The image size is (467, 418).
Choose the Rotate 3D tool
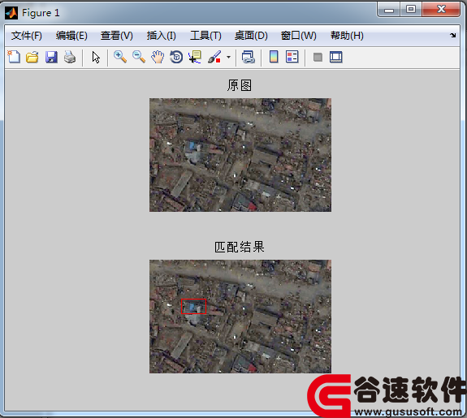click(x=176, y=57)
